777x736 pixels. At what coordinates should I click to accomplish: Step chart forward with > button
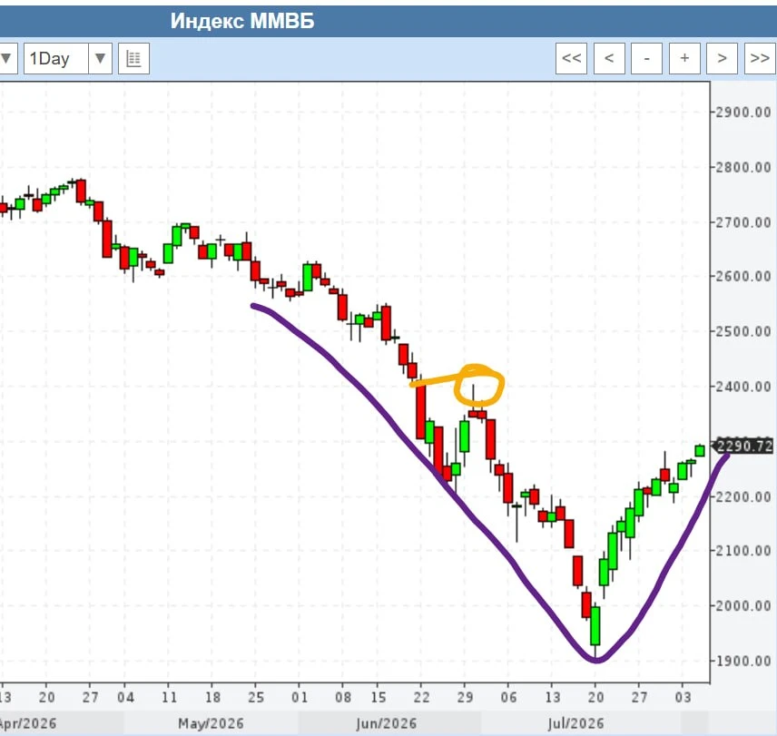click(722, 58)
